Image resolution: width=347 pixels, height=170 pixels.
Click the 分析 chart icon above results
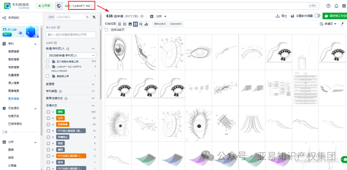pyautogui.click(x=152, y=16)
